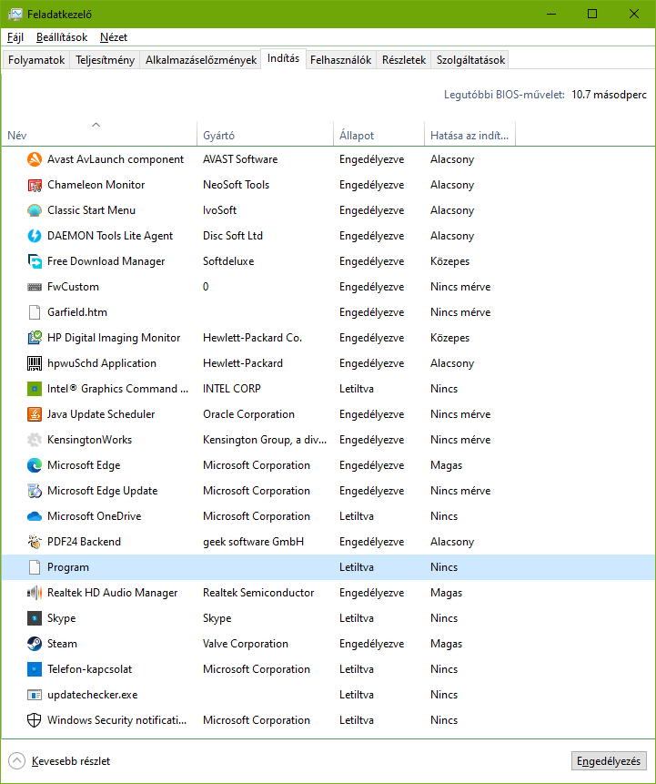Screen dimensions: 656x784
Task: Click the updatechecker.exe icon
Action: click(35, 695)
